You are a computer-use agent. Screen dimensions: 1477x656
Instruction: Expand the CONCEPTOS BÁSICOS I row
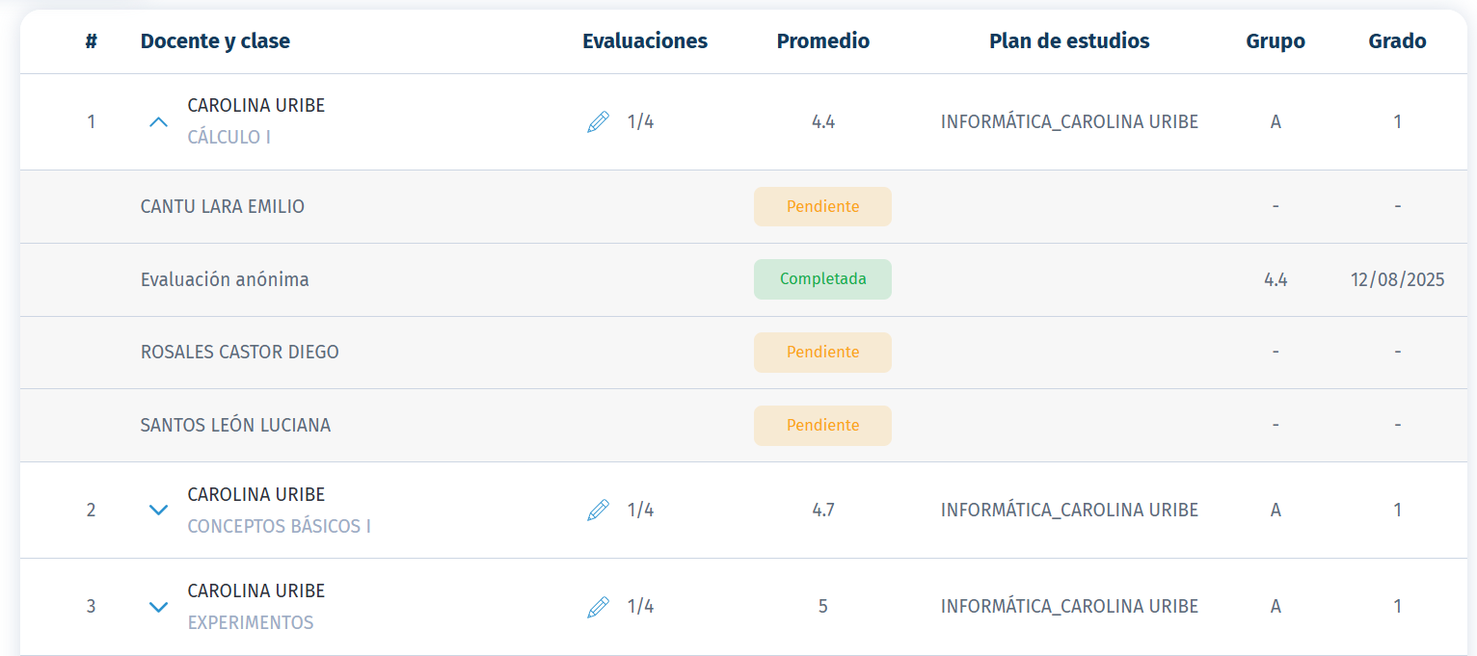[159, 511]
